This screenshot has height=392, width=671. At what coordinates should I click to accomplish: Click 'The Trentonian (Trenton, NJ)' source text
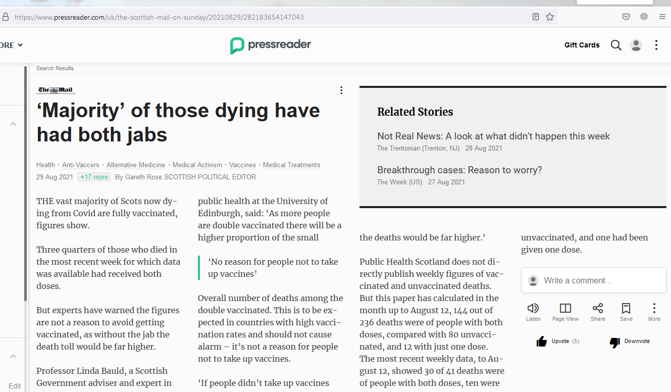(418, 149)
